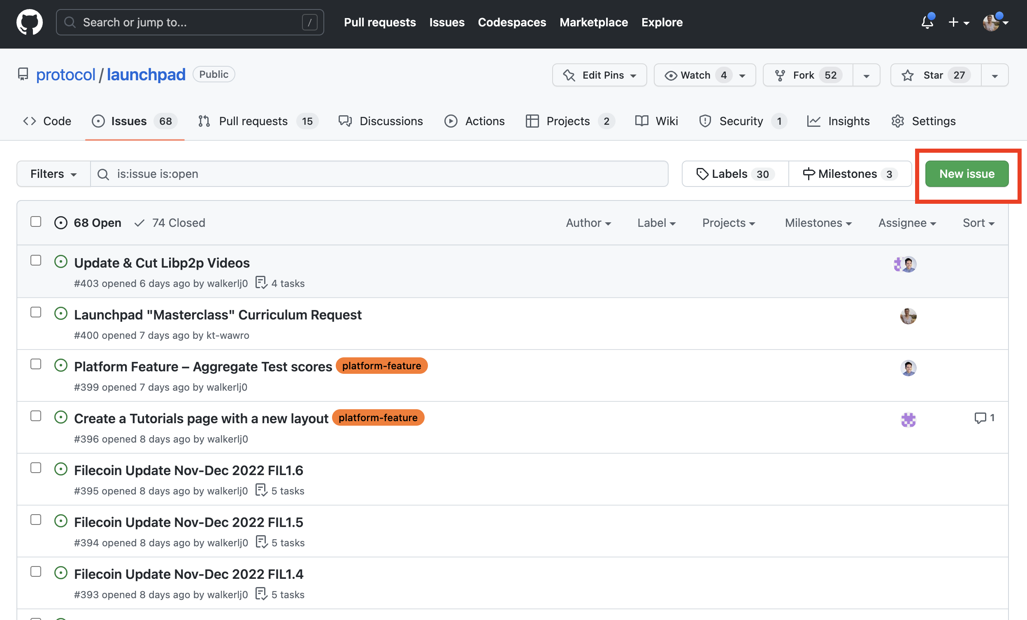1027x620 pixels.
Task: Open the user avatar menu
Action: (x=995, y=22)
